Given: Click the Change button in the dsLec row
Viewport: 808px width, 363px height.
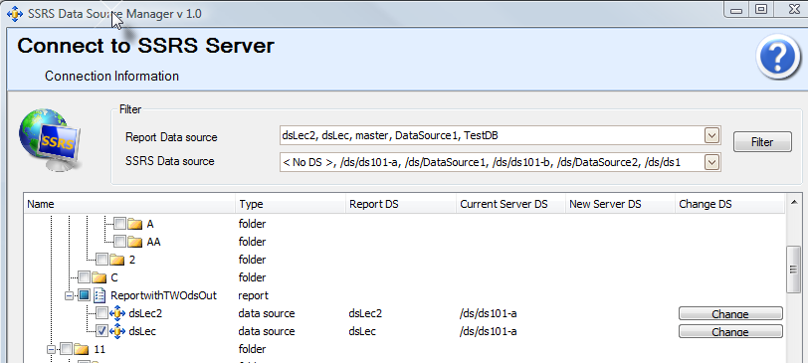Looking at the screenshot, I should pyautogui.click(x=730, y=331).
